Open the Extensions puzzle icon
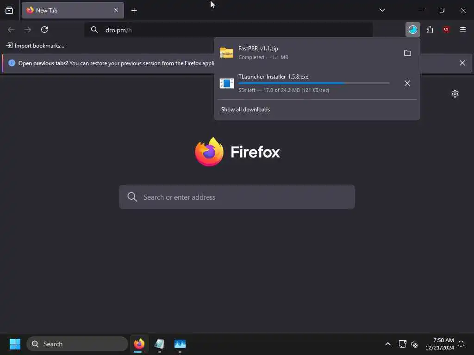This screenshot has height=355, width=474. click(x=430, y=30)
